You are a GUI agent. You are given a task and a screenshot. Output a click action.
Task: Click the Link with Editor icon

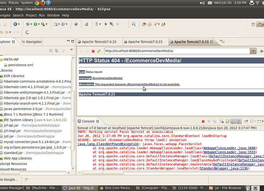tap(57, 51)
